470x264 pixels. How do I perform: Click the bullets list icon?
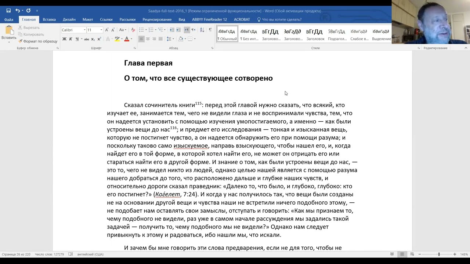coord(141,30)
